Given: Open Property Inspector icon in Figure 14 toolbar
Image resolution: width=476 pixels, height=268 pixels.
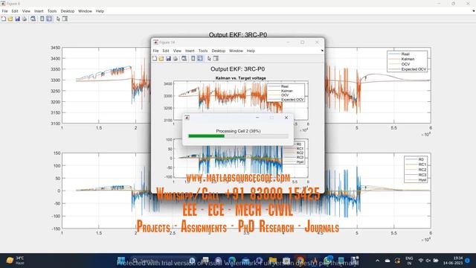Looking at the screenshot, I should [216, 58].
